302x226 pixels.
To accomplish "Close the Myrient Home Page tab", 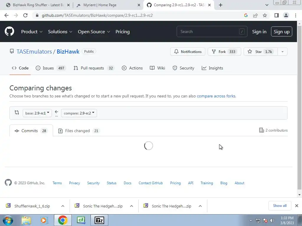I will pos(139,5).
